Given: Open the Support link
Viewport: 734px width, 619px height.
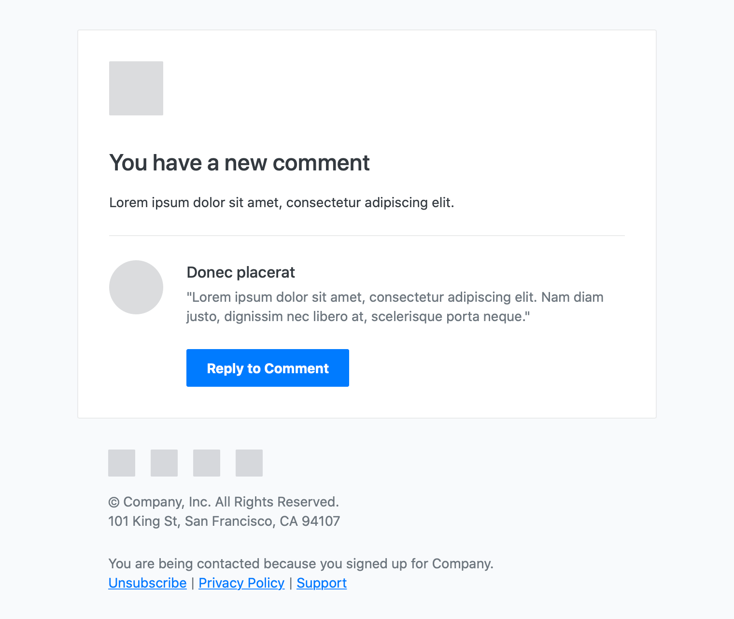Looking at the screenshot, I should (x=322, y=583).
